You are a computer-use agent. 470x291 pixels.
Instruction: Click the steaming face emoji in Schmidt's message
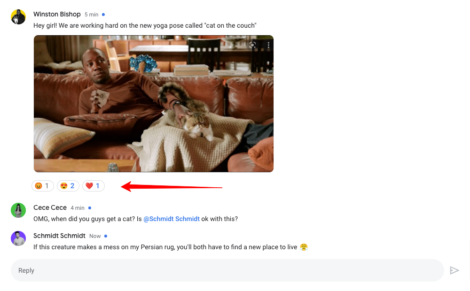point(304,247)
